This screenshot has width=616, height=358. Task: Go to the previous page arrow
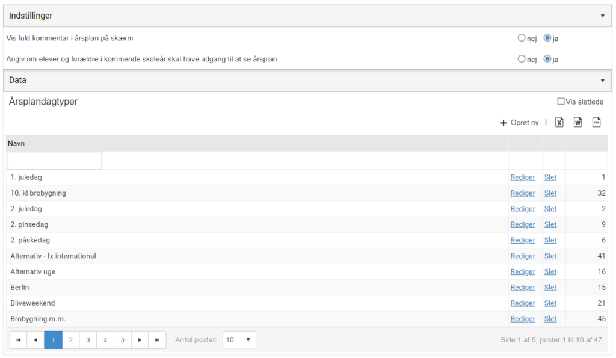35,340
